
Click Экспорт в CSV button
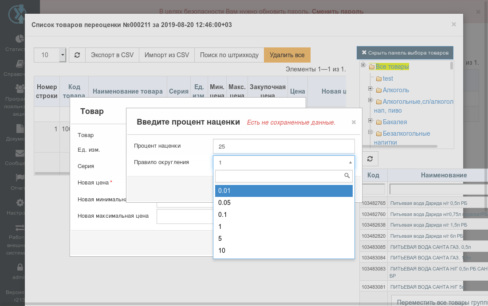[112, 55]
